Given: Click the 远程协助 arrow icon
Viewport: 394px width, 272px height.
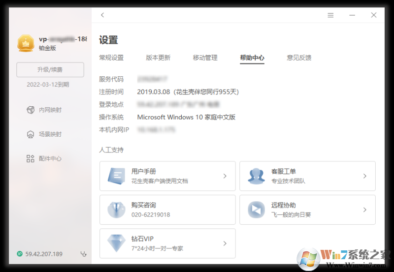Looking at the screenshot, I should pos(256,210).
